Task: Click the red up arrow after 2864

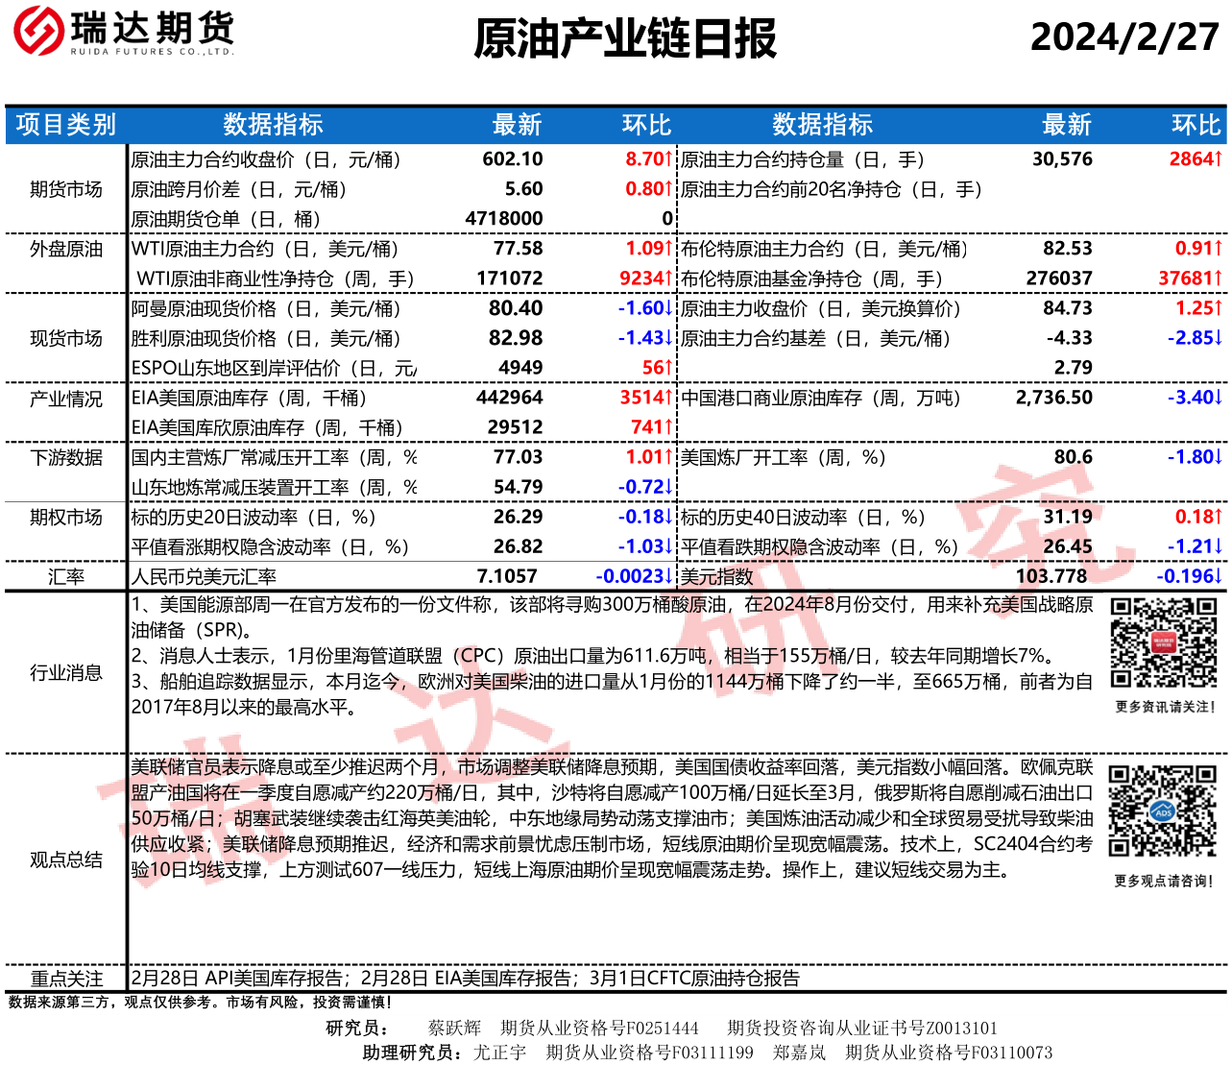Action: tap(1218, 159)
